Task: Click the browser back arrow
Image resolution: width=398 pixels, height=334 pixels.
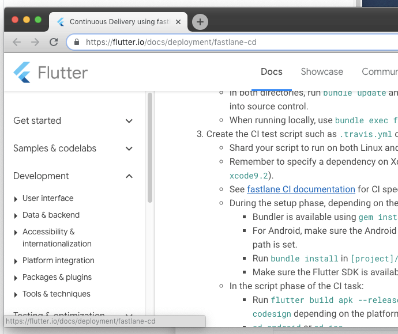Action: (17, 42)
